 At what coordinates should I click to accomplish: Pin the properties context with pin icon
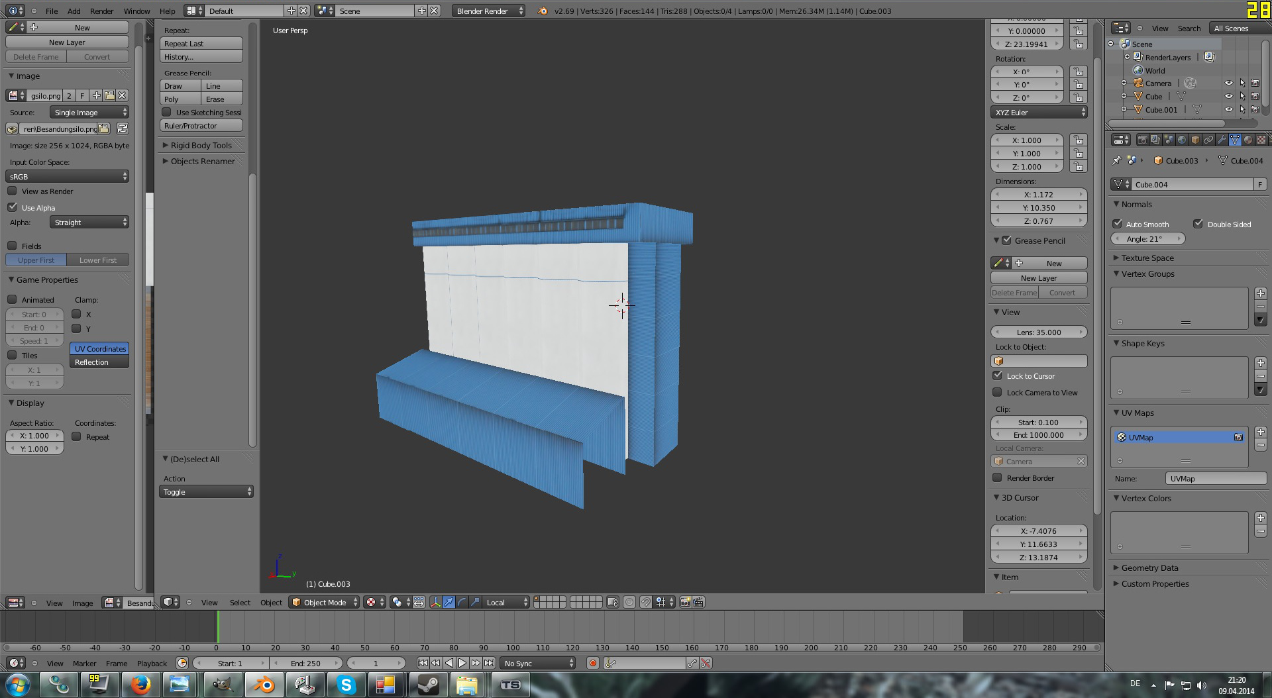click(x=1117, y=160)
